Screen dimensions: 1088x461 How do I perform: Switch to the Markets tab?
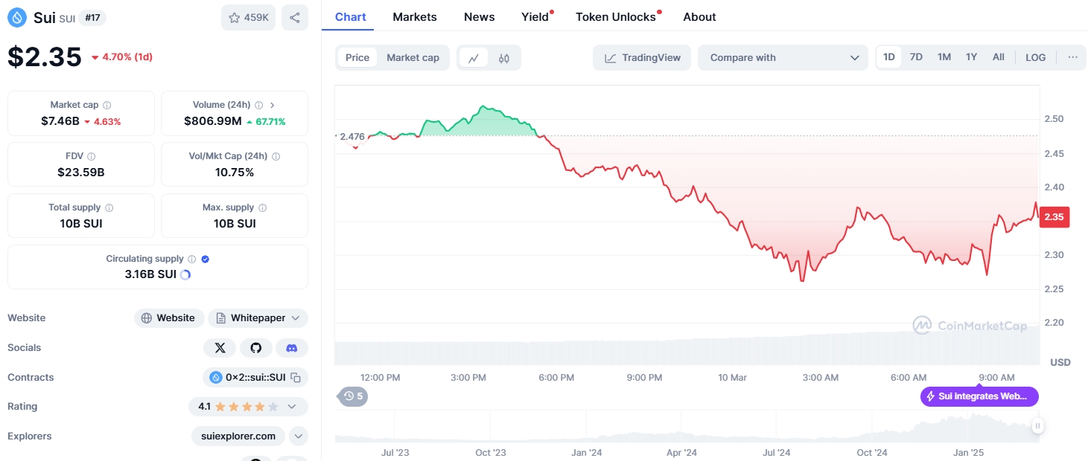click(x=415, y=16)
